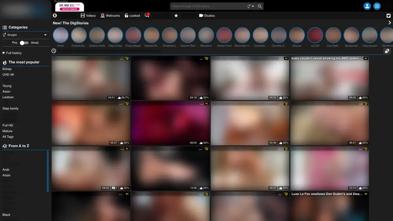Screen dimensions: 393x221
Task: Click the thumbs-up rating on 50:46 video
Action: click(284, 143)
